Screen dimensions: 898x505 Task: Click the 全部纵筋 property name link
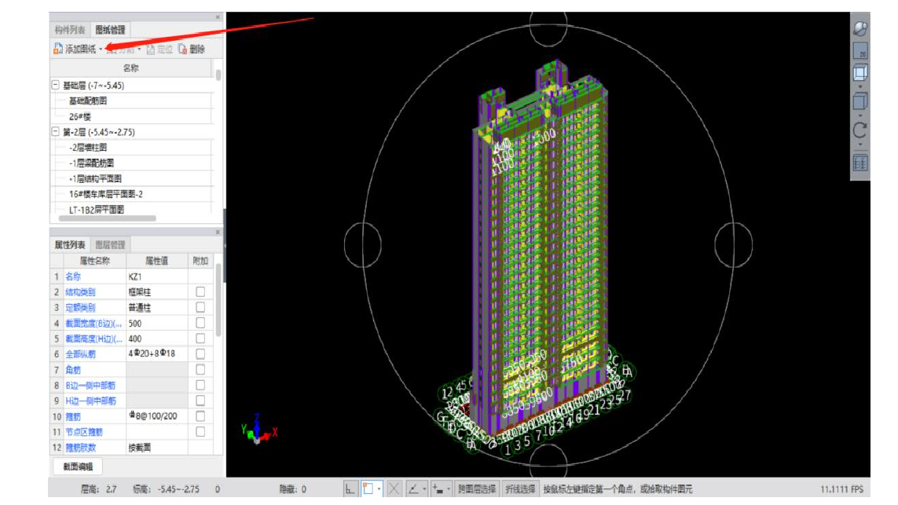[x=80, y=354]
